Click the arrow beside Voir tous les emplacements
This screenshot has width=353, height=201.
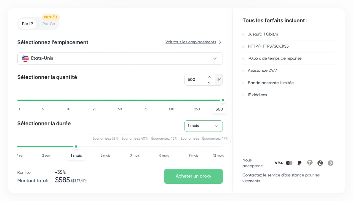220,42
